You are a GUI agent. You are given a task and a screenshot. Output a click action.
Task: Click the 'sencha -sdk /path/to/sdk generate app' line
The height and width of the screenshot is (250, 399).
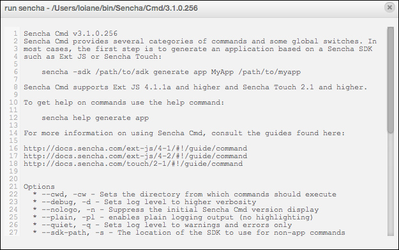coord(171,72)
